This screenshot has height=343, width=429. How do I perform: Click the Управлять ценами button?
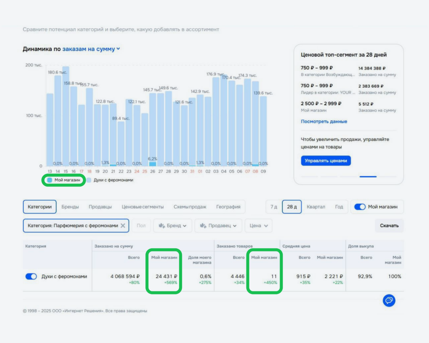[x=326, y=161]
